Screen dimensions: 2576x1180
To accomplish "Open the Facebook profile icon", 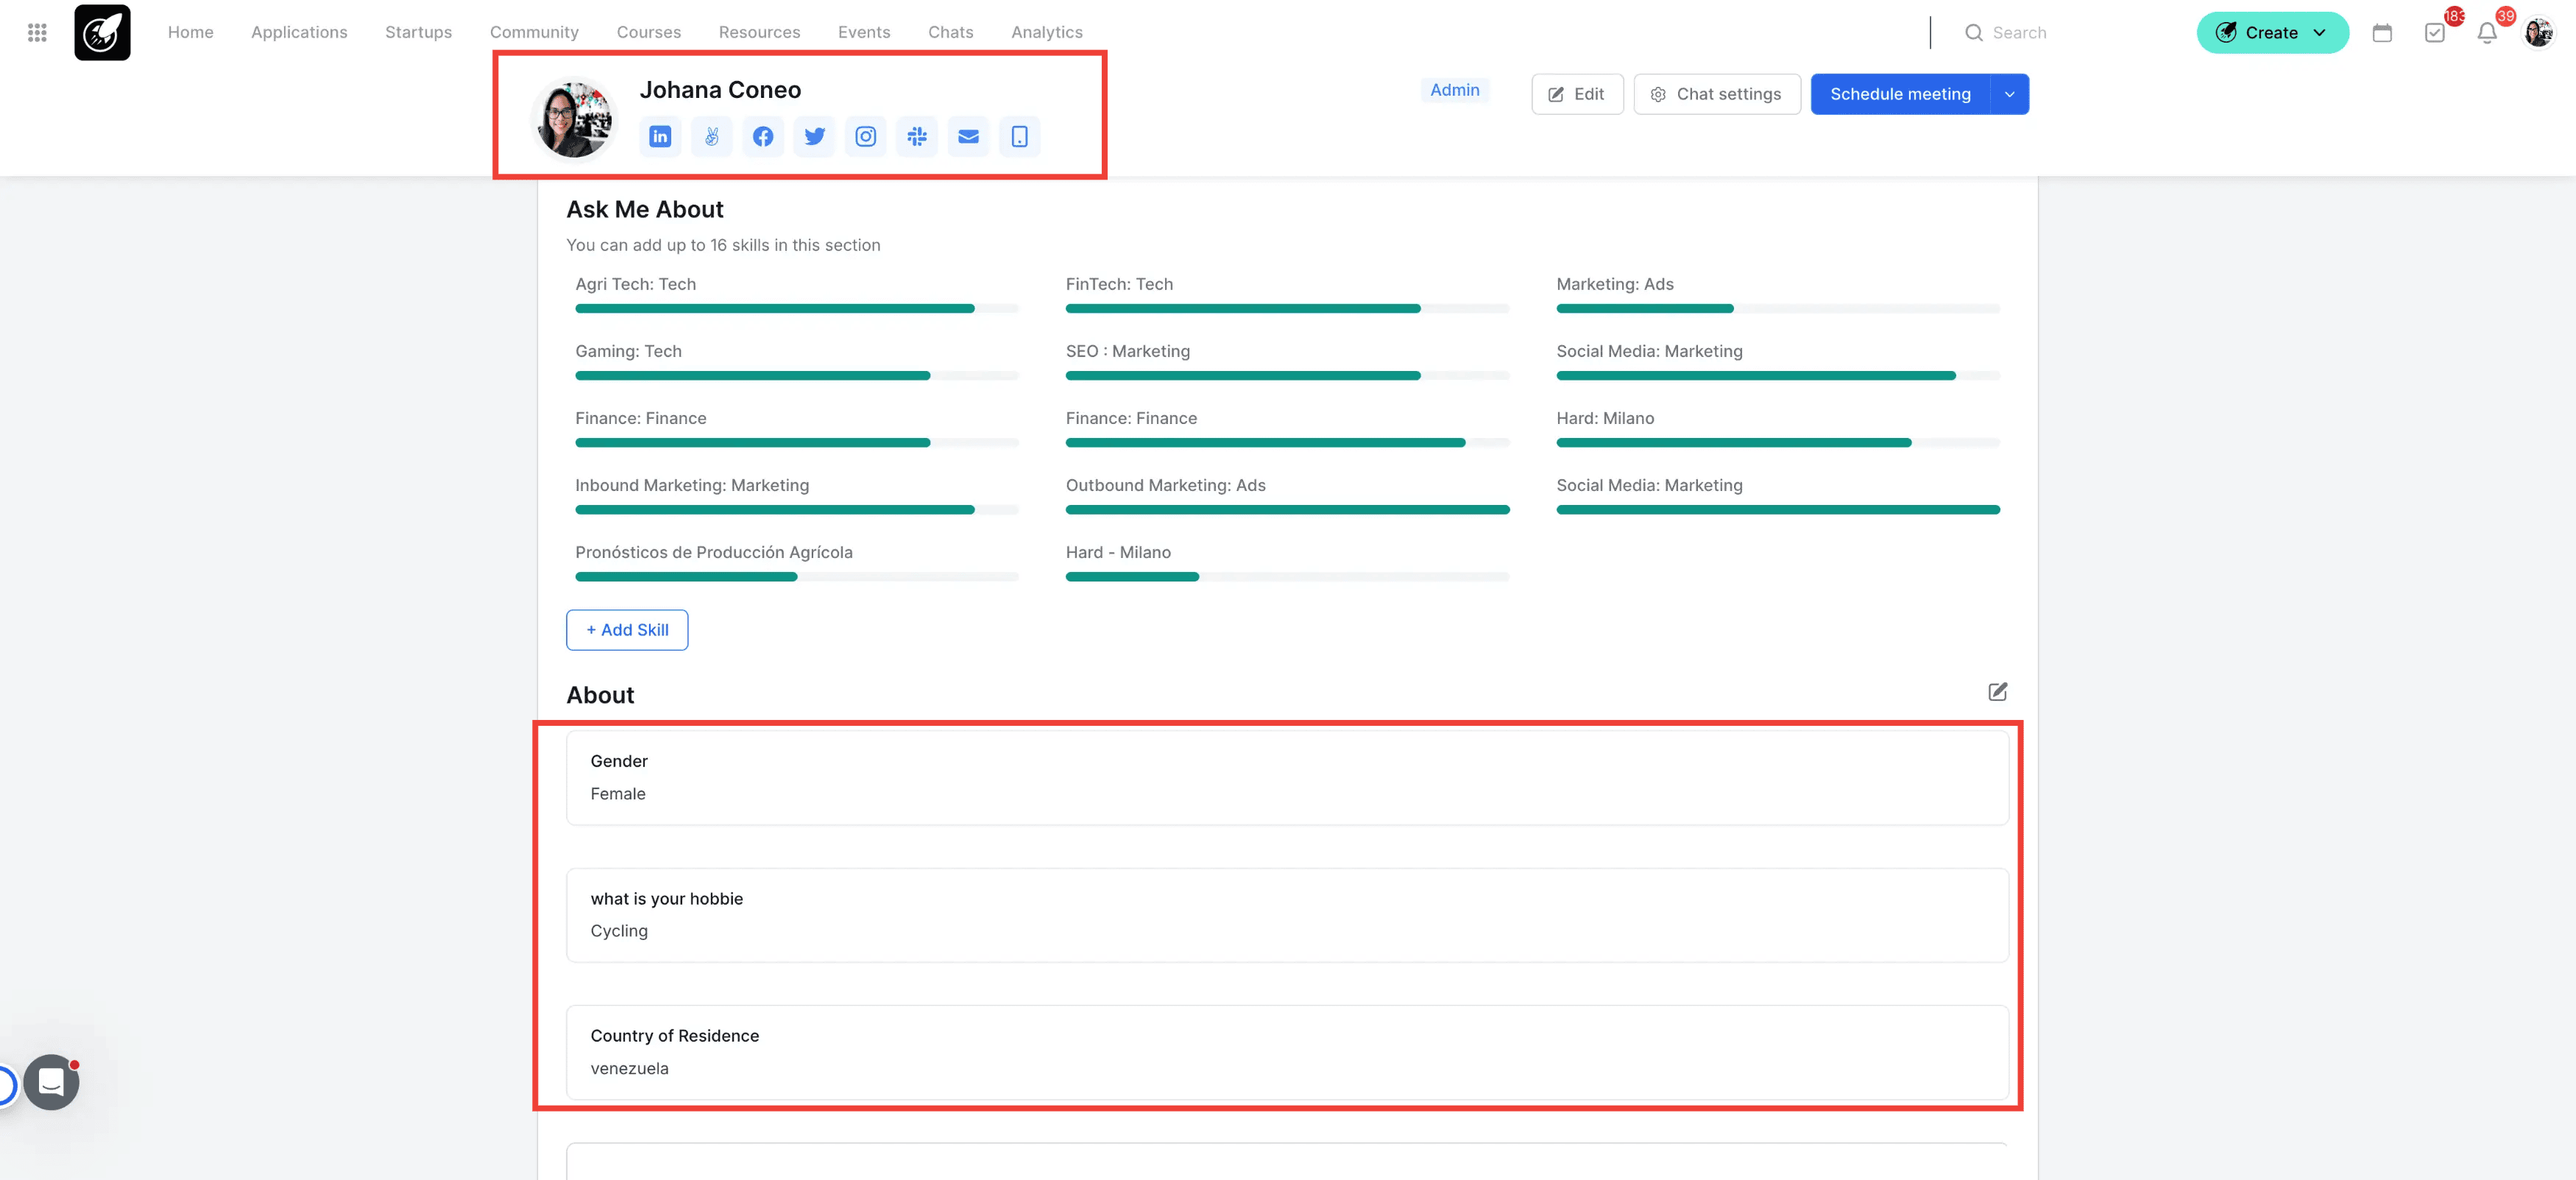I will click(x=763, y=137).
